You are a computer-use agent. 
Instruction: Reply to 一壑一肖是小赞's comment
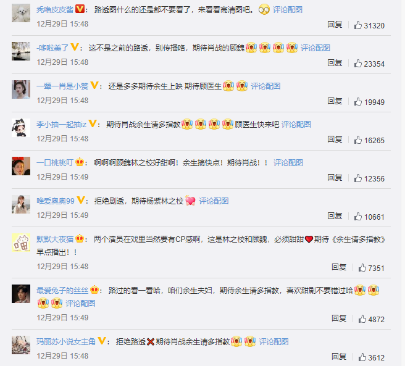[335, 101]
